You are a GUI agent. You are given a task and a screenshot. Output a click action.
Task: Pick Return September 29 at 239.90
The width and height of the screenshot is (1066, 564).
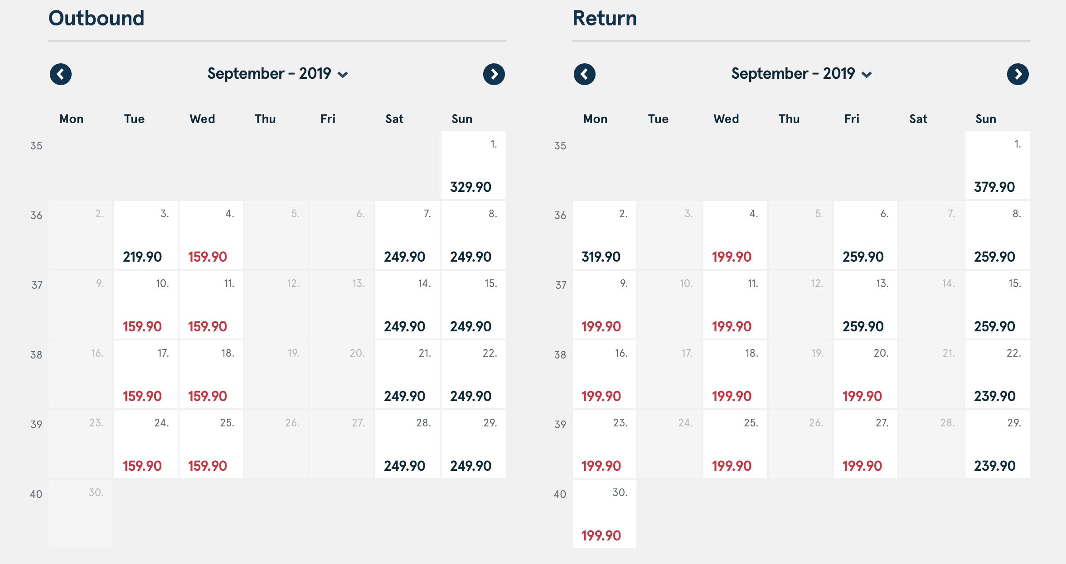[x=997, y=445]
